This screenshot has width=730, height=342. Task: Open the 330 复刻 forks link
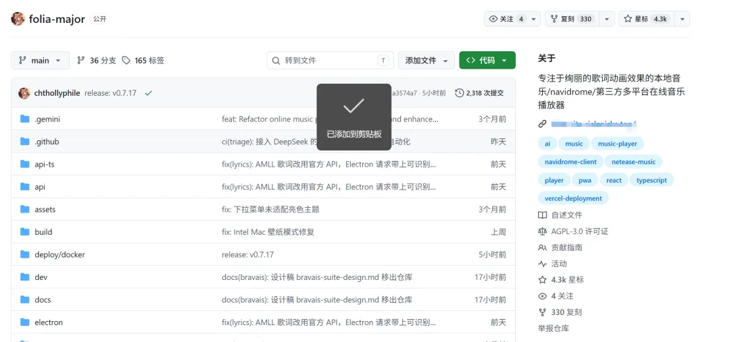[560, 312]
